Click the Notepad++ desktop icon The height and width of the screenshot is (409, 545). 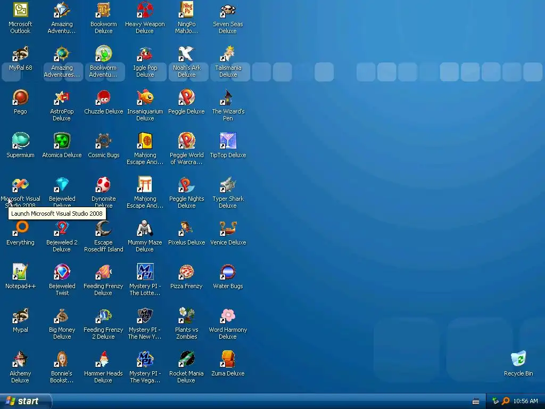21,272
